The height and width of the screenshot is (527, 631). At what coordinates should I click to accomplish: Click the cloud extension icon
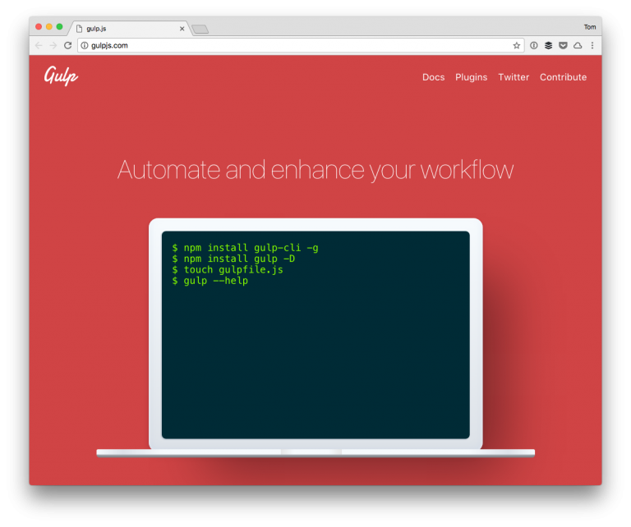point(578,46)
